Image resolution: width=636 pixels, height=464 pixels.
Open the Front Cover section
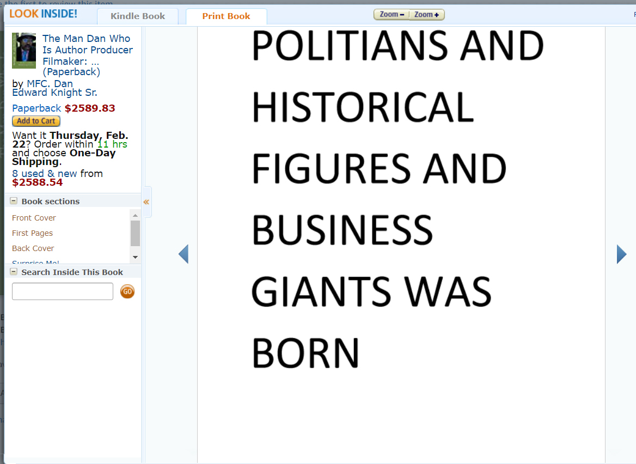(34, 218)
